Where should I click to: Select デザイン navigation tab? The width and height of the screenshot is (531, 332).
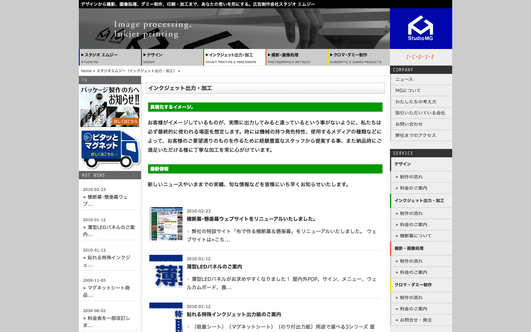(172, 57)
